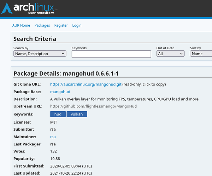Click the MIT license value

[x=54, y=122]
